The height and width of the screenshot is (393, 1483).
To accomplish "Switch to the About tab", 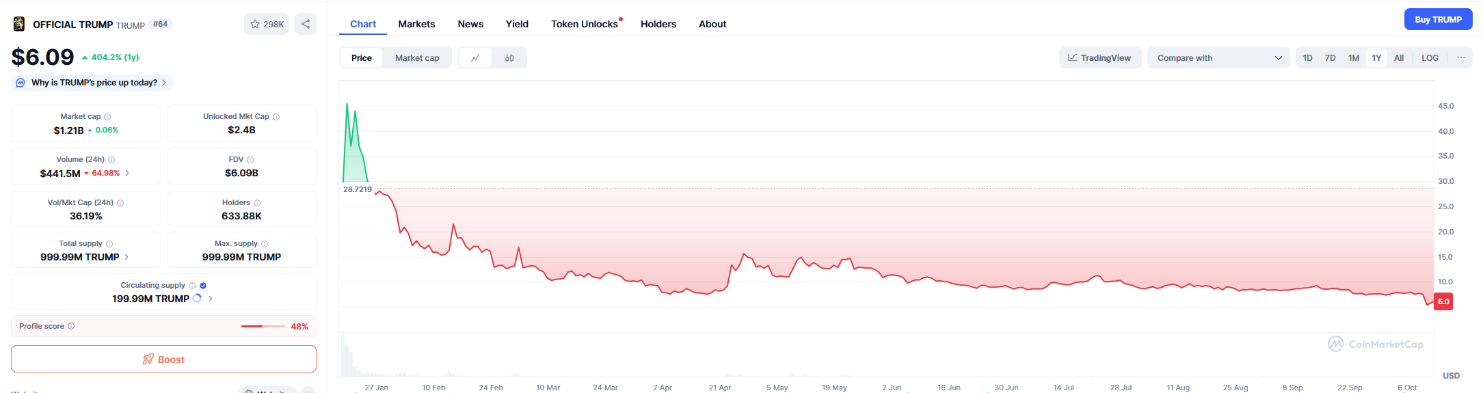I will click(712, 24).
